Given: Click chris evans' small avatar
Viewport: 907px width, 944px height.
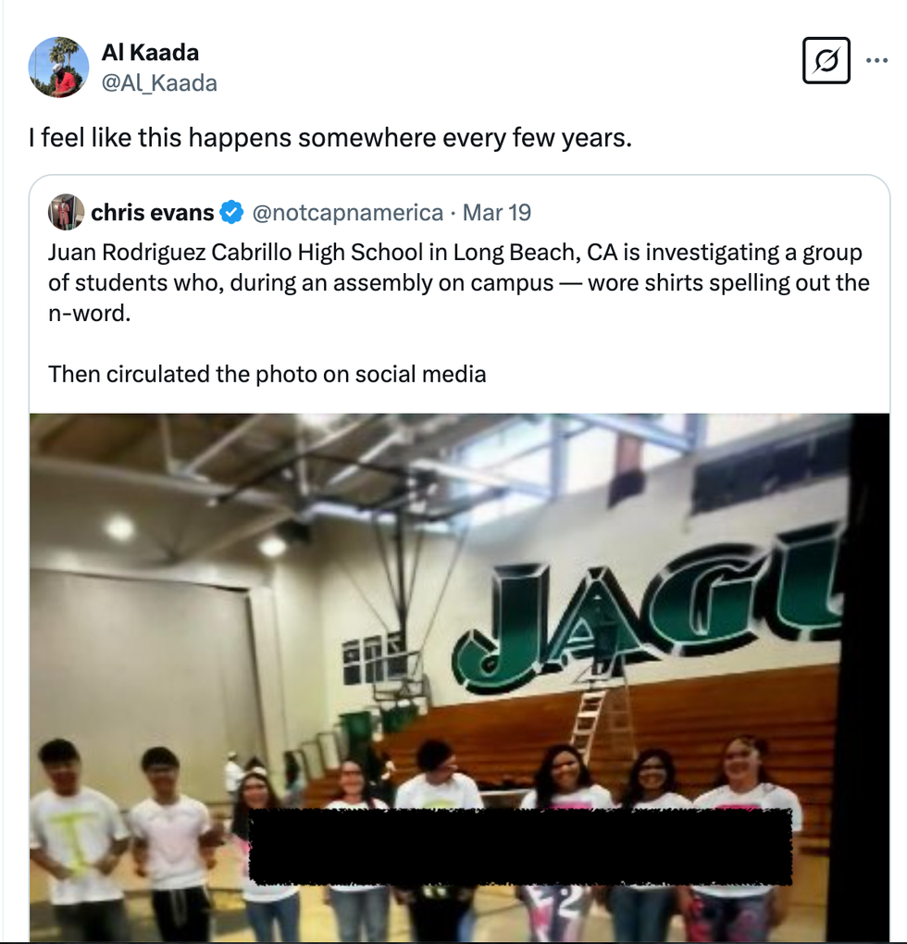Looking at the screenshot, I should 67,213.
